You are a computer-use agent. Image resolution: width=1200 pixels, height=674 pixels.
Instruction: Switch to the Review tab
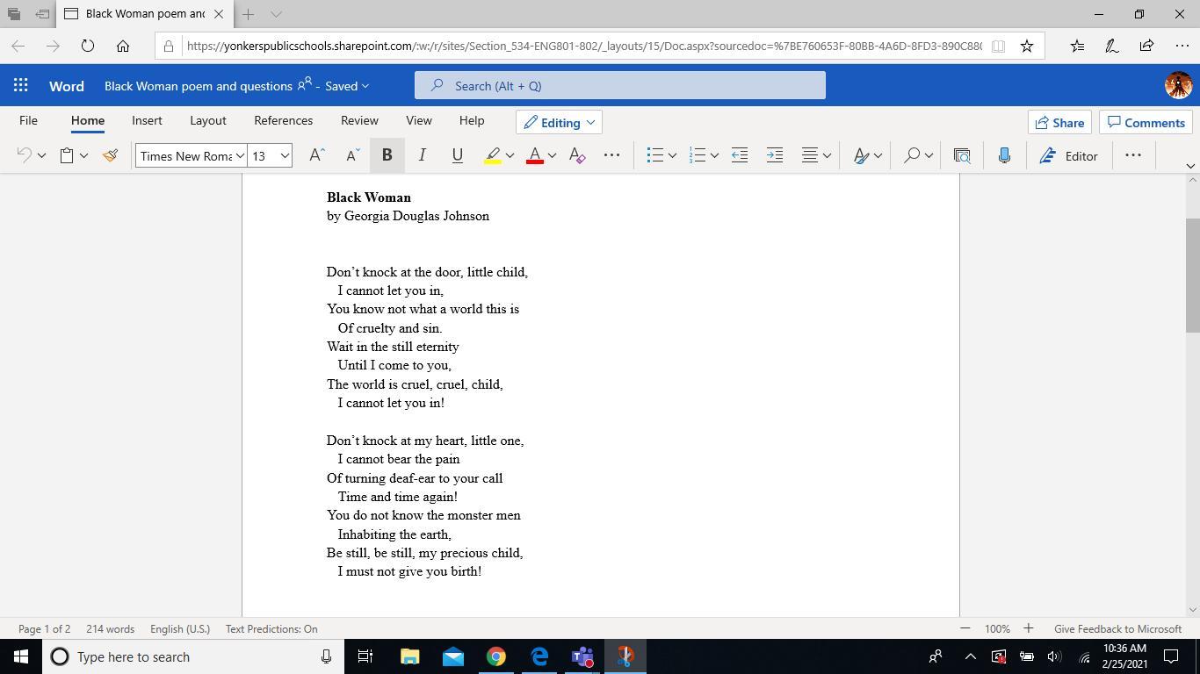pyautogui.click(x=359, y=121)
